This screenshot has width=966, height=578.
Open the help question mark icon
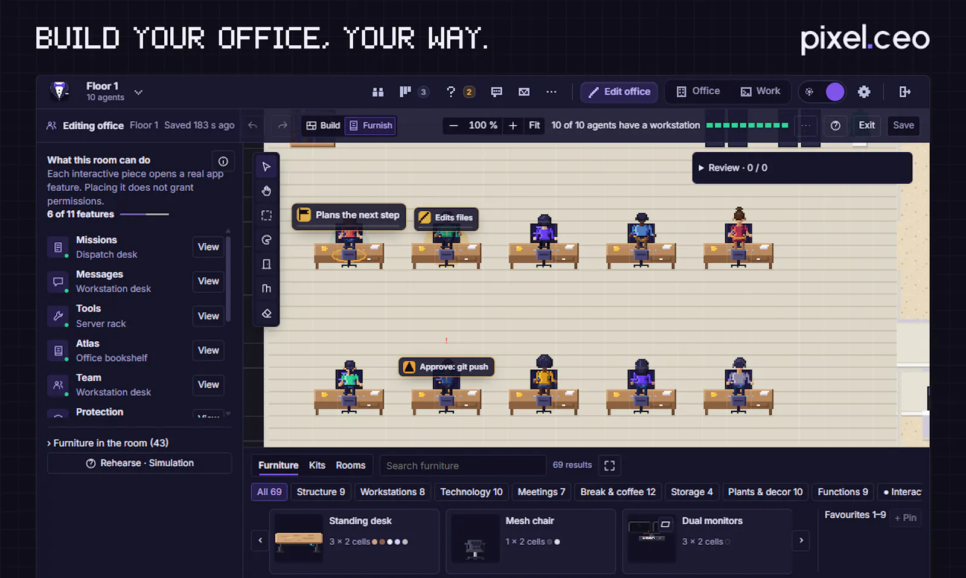[x=450, y=92]
